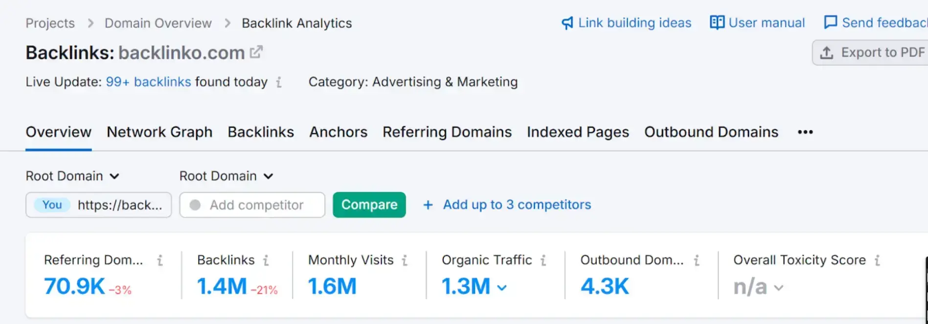Click the Referring Domains info icon
The width and height of the screenshot is (928, 324).
pyautogui.click(x=159, y=260)
